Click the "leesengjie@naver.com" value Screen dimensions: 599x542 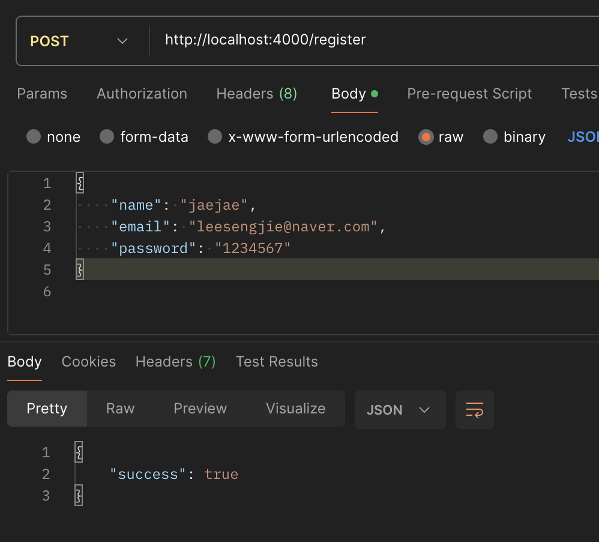pyautogui.click(x=283, y=227)
